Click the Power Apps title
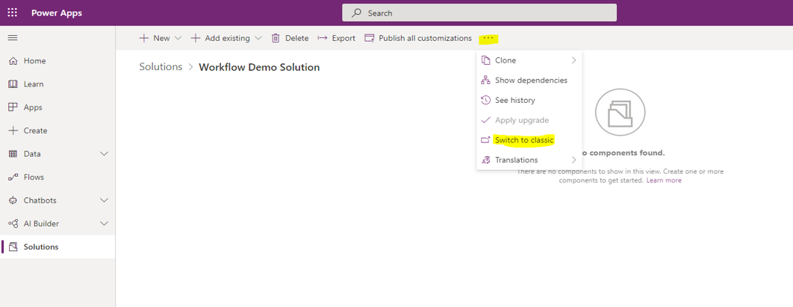The image size is (793, 307). [57, 13]
